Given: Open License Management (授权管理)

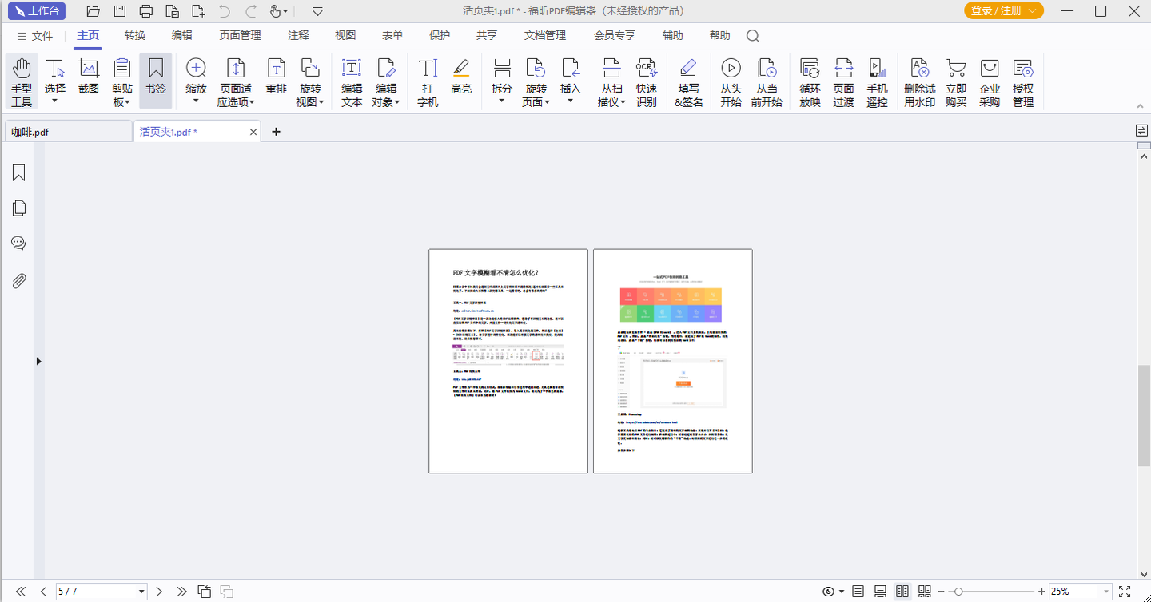Looking at the screenshot, I should tap(1023, 81).
